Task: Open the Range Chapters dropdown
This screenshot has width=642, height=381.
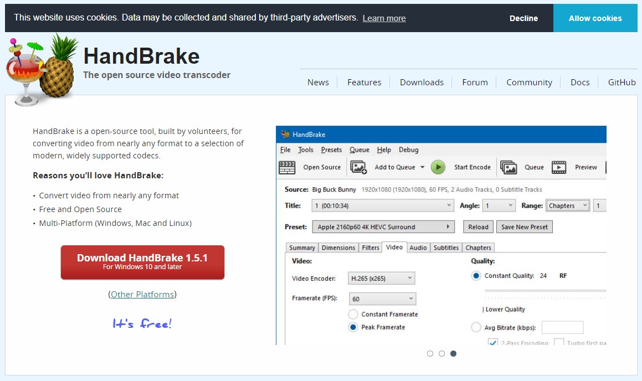Action: pos(568,205)
